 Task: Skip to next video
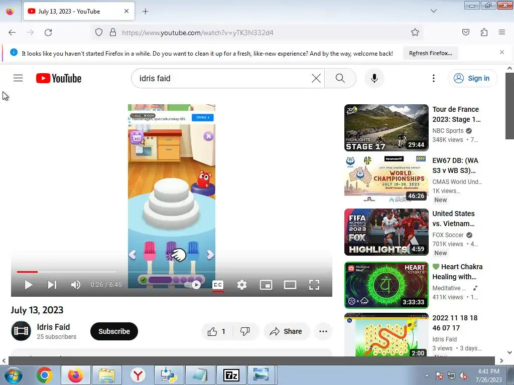pos(52,285)
